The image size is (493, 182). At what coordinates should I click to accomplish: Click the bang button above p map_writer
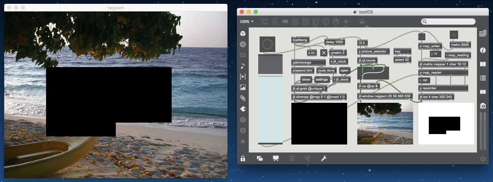coord(422,36)
